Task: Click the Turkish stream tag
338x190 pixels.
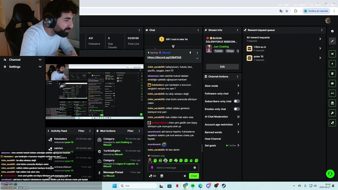Action: pos(218,51)
